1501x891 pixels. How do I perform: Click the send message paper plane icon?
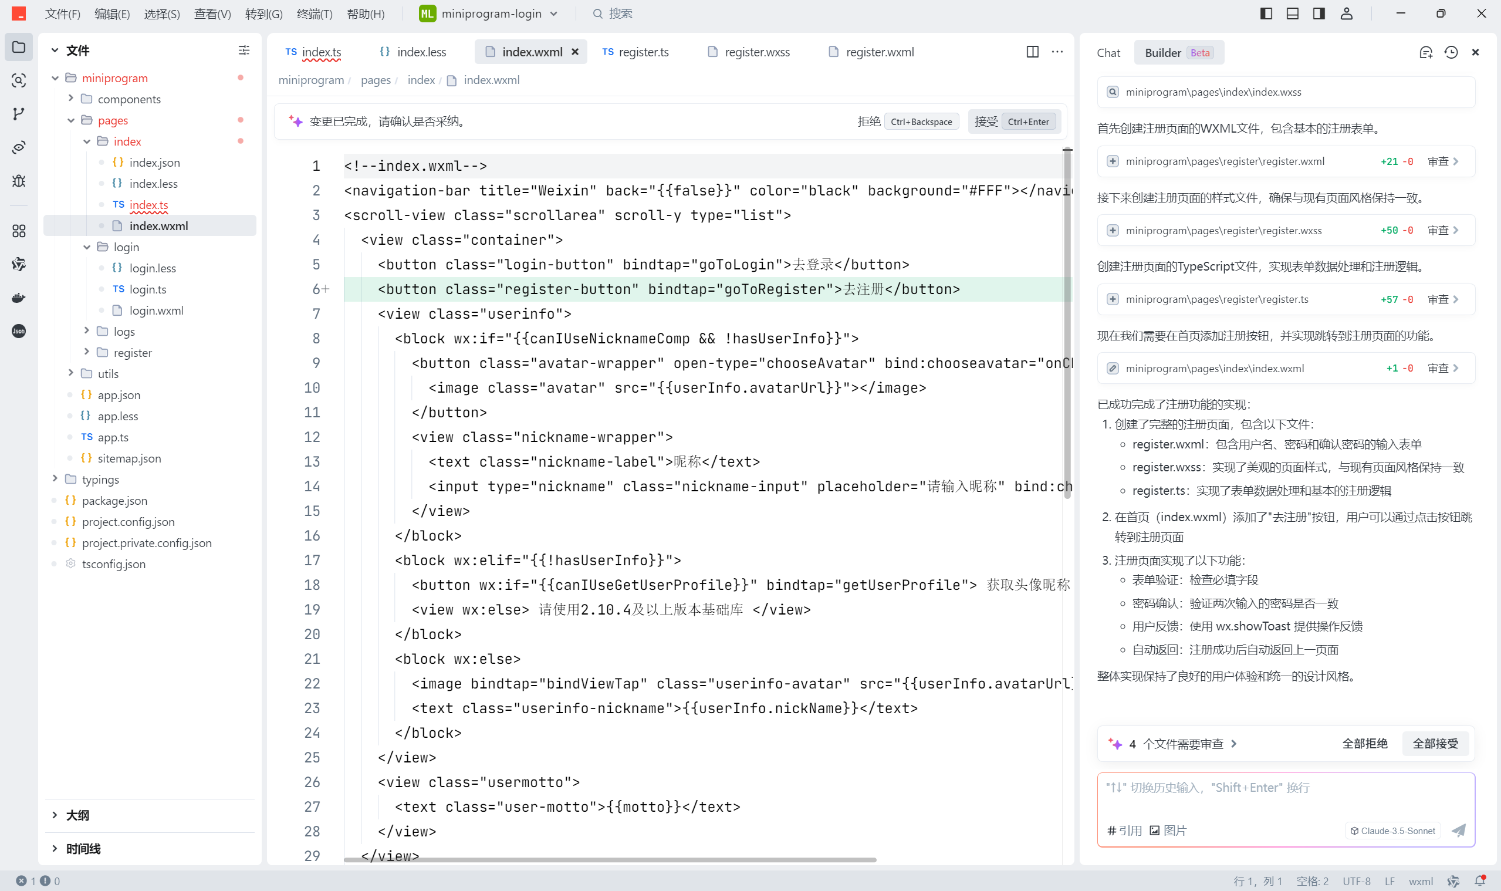click(1458, 831)
